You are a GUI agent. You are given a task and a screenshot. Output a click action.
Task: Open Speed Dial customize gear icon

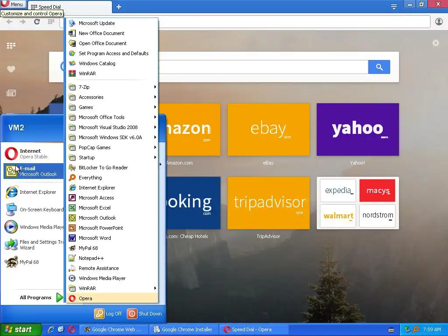[435, 43]
